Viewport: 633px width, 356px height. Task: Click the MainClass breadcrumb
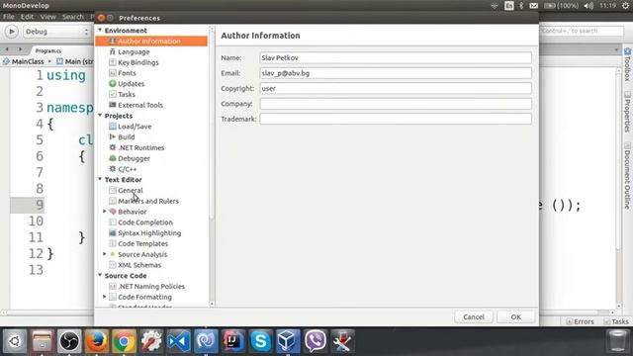pos(24,61)
